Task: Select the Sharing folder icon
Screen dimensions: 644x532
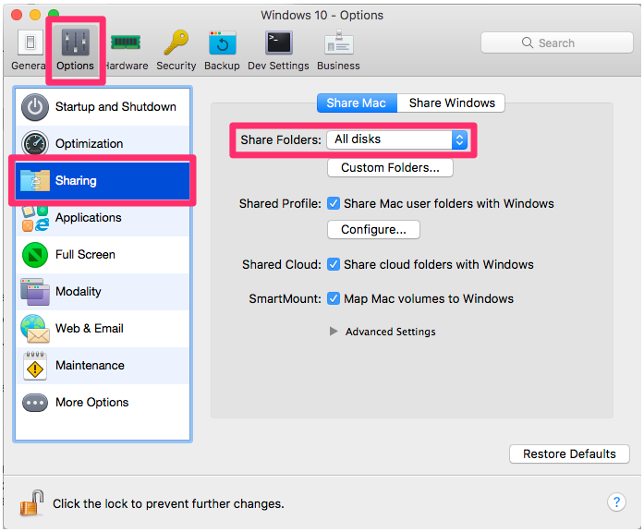Action: coord(35,181)
